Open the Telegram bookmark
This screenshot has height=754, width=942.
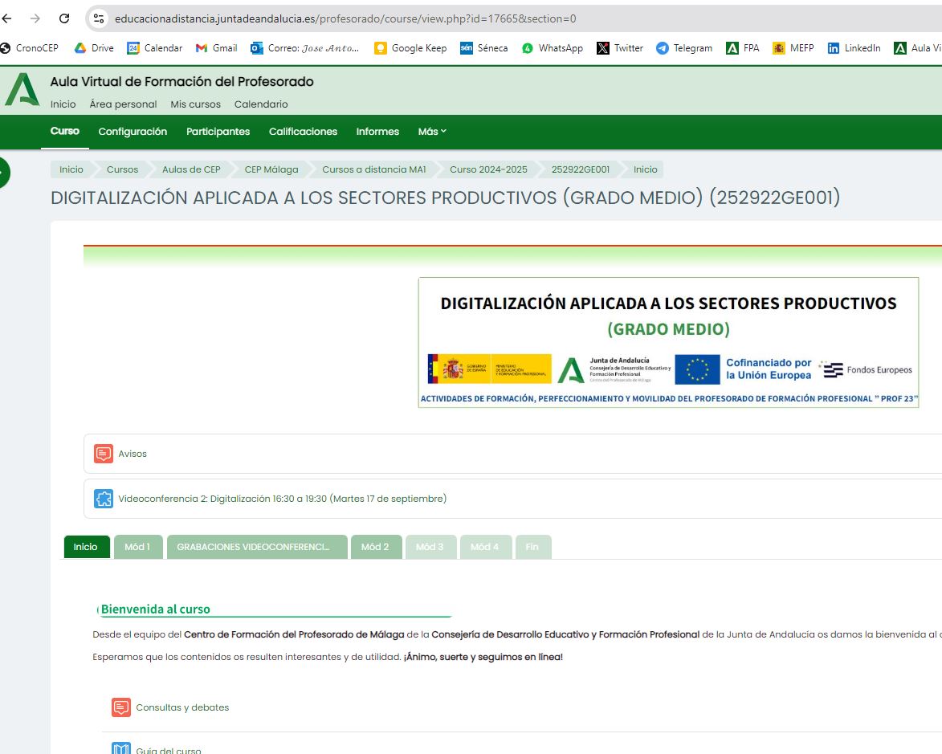click(684, 48)
